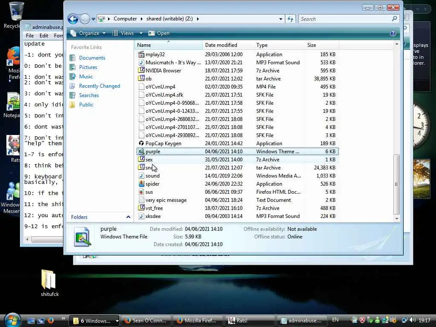Select the spider application icon
Image resolution: width=436 pixels, height=327 pixels.
point(141,184)
